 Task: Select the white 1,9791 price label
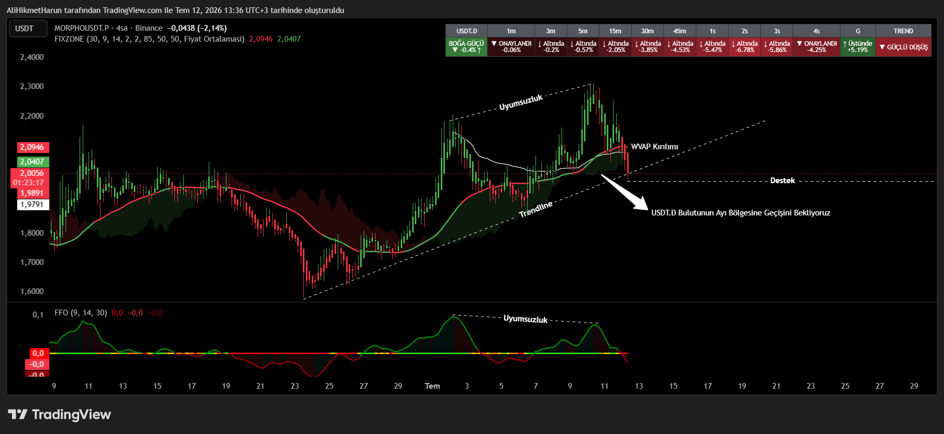coord(32,205)
